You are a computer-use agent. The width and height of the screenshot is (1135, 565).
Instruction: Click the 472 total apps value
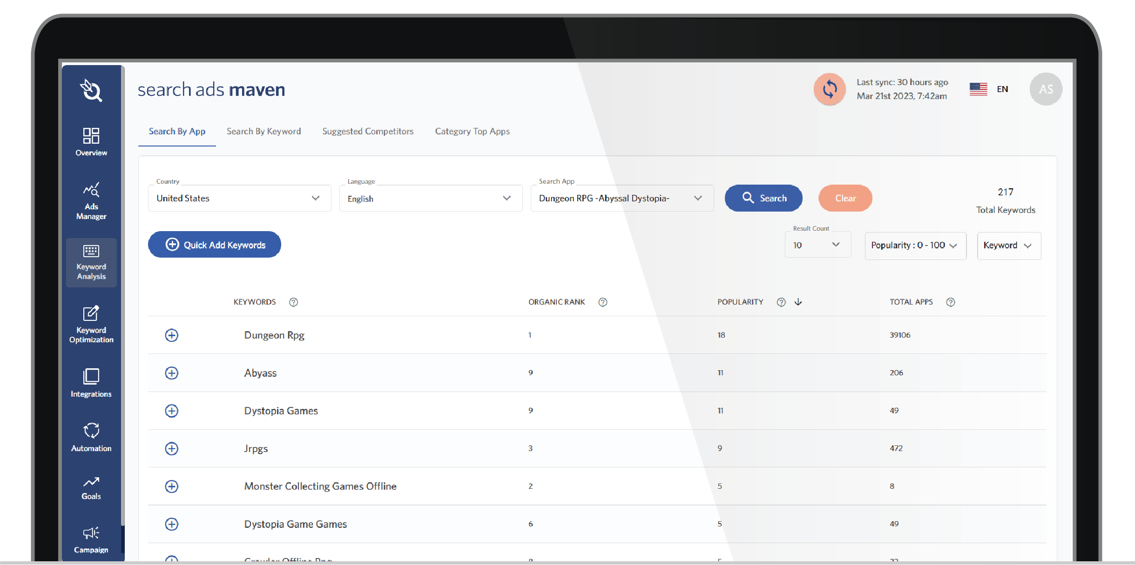tap(896, 448)
